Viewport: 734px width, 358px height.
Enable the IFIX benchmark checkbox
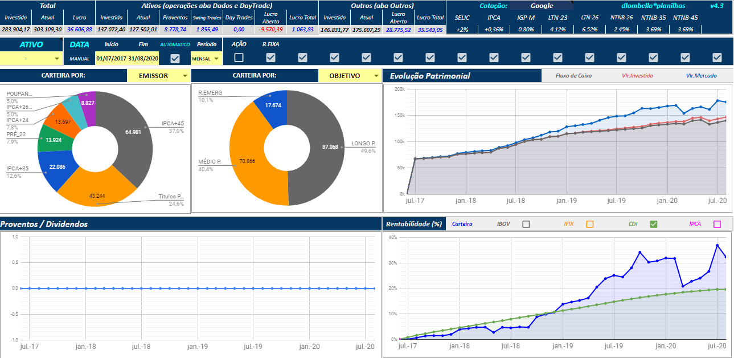click(590, 224)
